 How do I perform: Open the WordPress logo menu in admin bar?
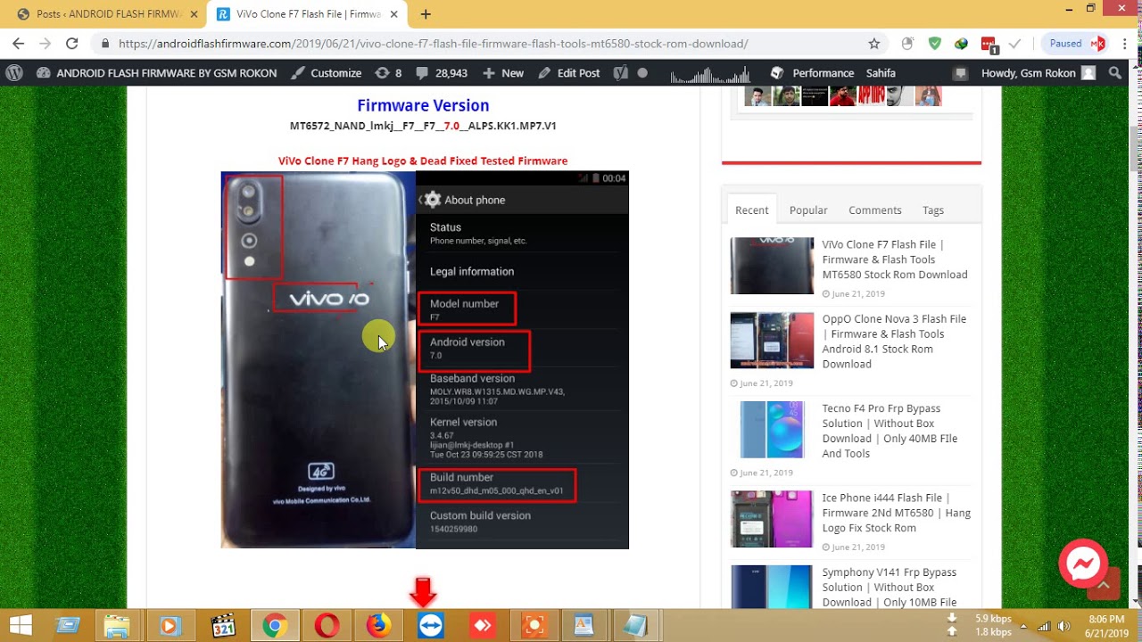click(14, 73)
